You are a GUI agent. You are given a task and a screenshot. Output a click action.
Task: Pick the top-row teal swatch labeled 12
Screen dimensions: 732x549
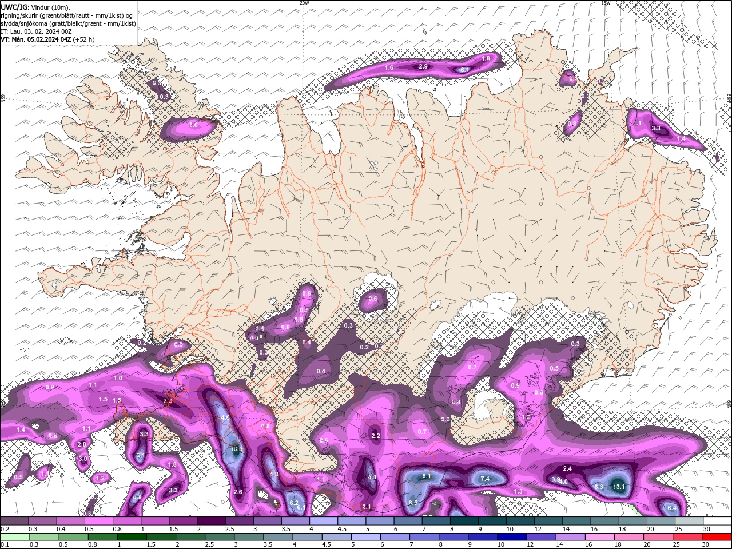549,520
